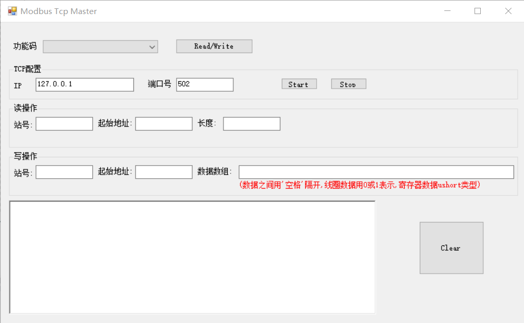This screenshot has height=323, width=524.
Task: Click the Modbus Tcp Master app icon
Action: pos(12,11)
